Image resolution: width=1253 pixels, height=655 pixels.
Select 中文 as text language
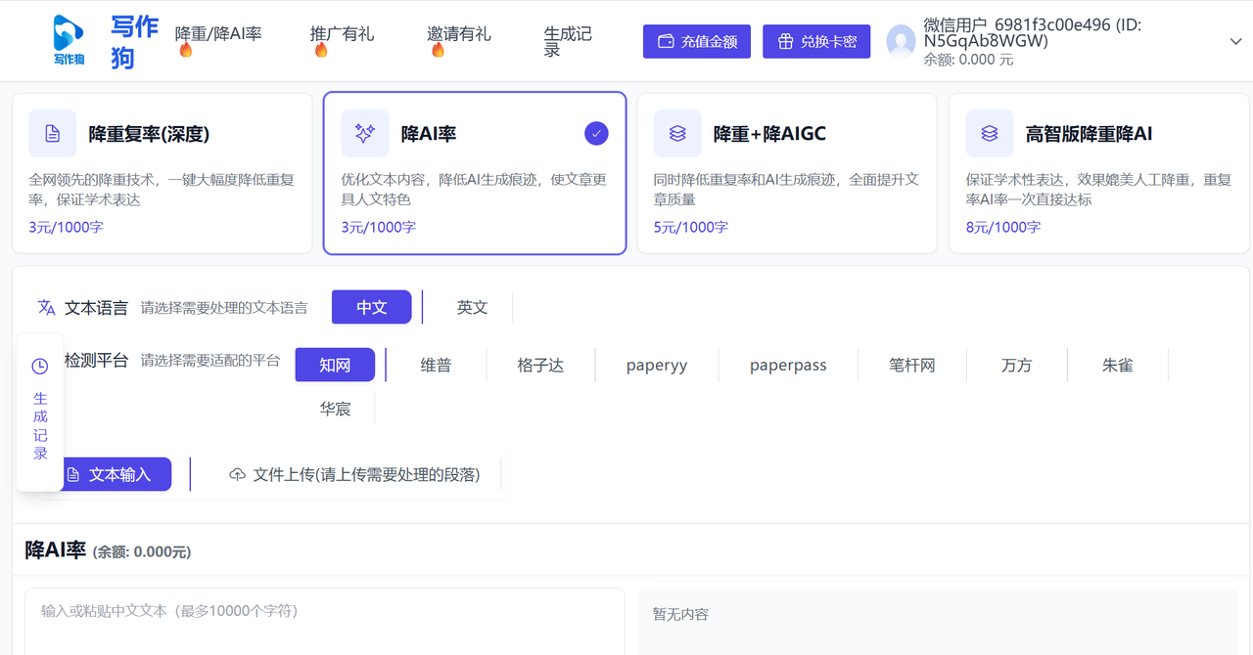[x=372, y=307]
